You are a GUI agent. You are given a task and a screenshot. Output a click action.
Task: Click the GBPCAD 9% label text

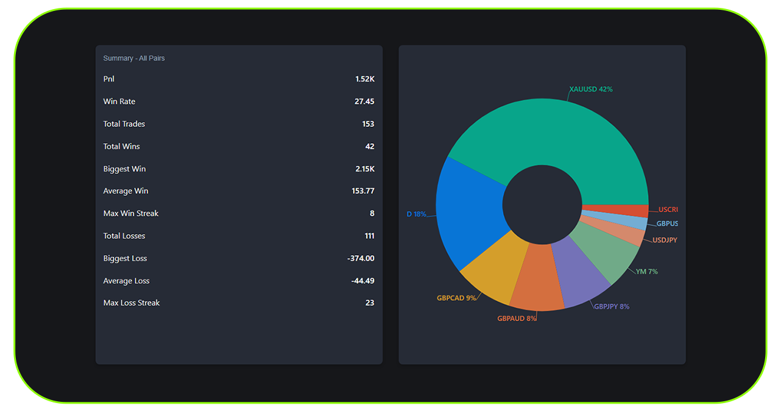click(x=456, y=298)
